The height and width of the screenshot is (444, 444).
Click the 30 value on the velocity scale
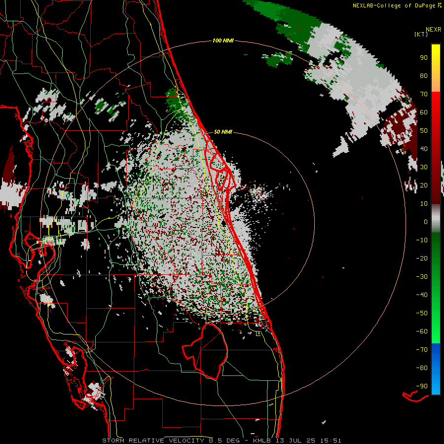coord(424,167)
